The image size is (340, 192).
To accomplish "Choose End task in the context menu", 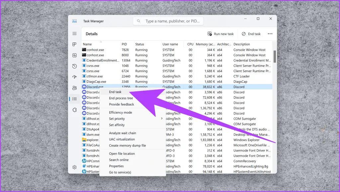I will (115, 92).
